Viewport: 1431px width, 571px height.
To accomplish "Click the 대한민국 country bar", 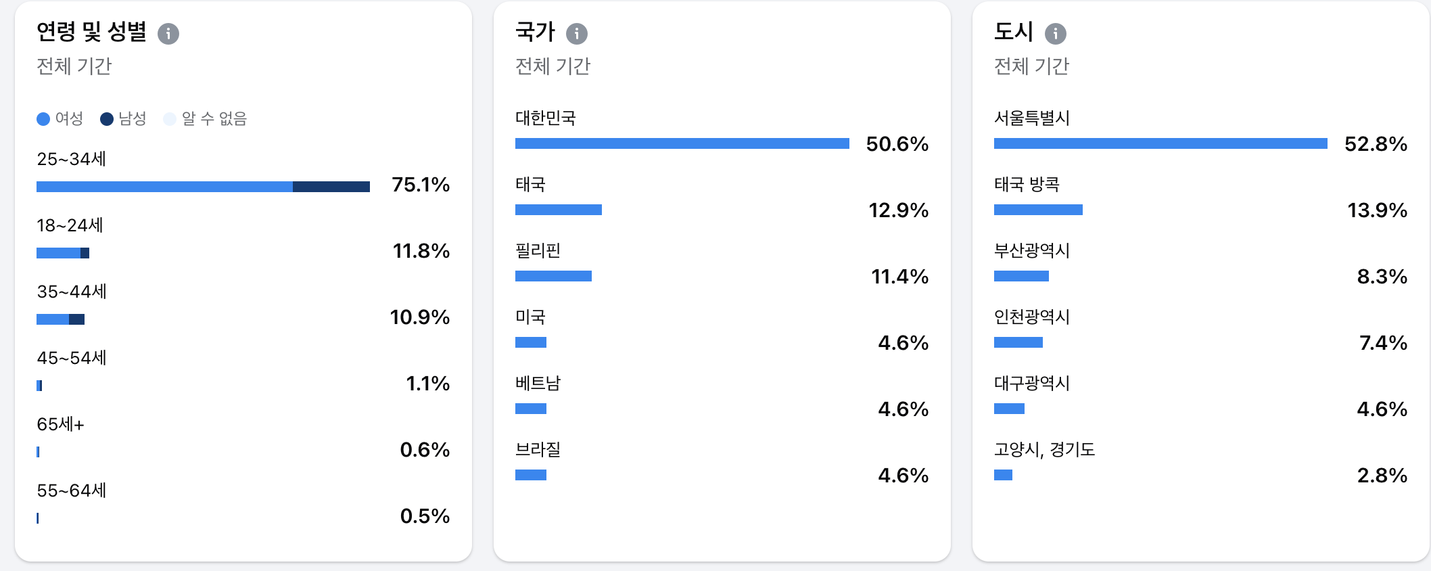I will click(x=682, y=143).
